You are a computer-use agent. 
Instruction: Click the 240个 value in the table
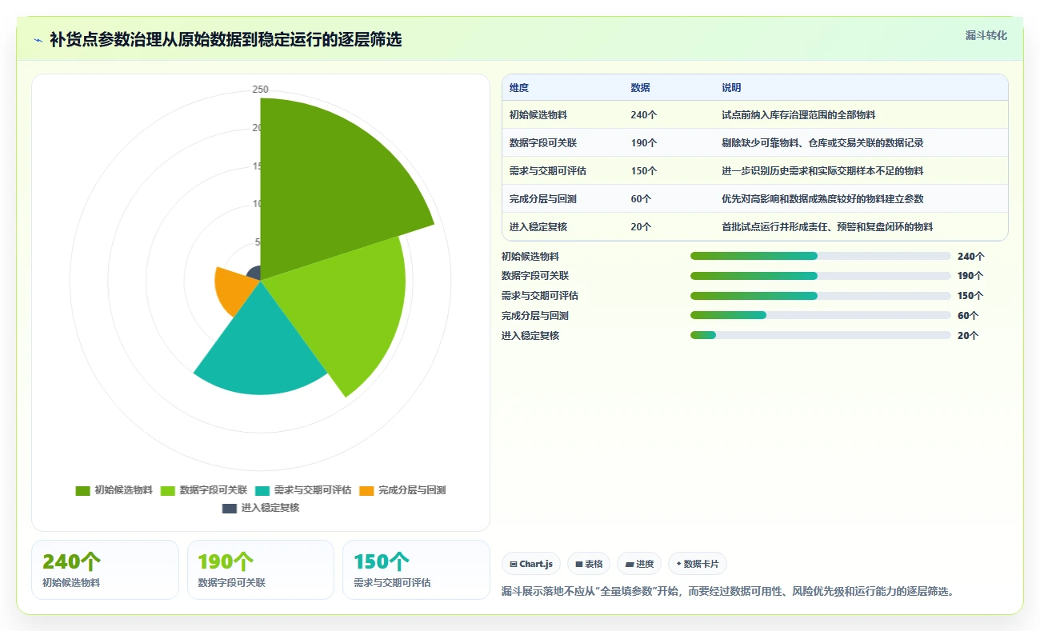[644, 115]
